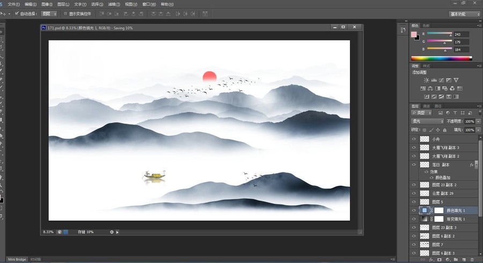This screenshot has width=483, height=263.
Task: Delete layer using the trash icon
Action: pos(472,260)
